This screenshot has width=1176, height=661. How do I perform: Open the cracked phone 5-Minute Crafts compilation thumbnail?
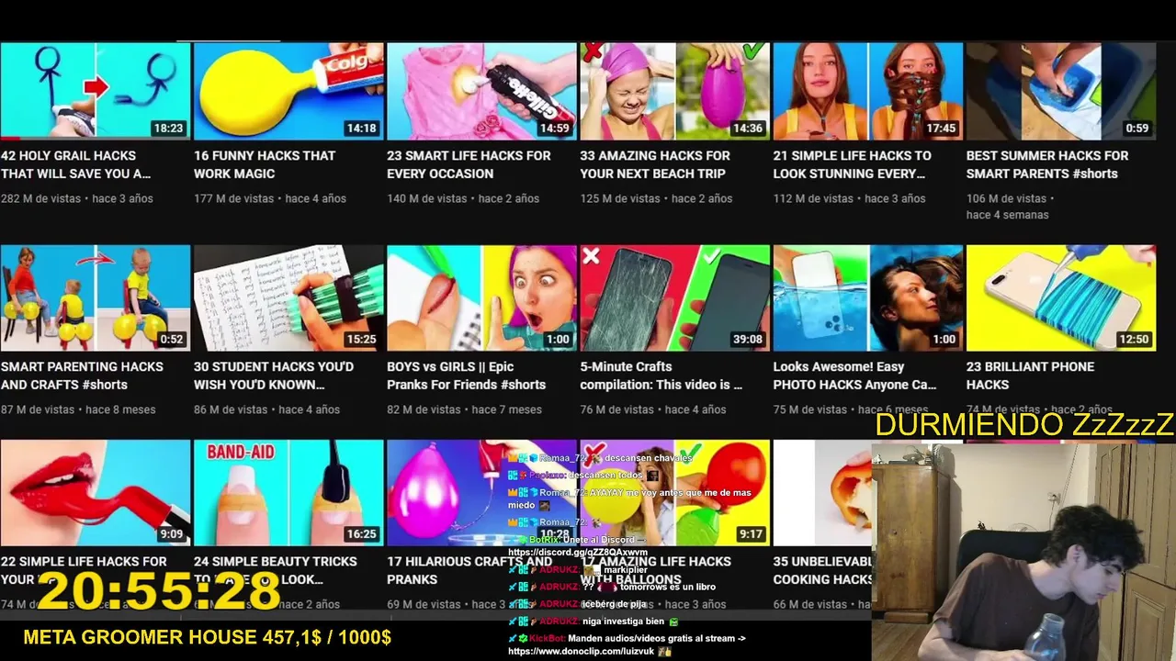(x=674, y=297)
